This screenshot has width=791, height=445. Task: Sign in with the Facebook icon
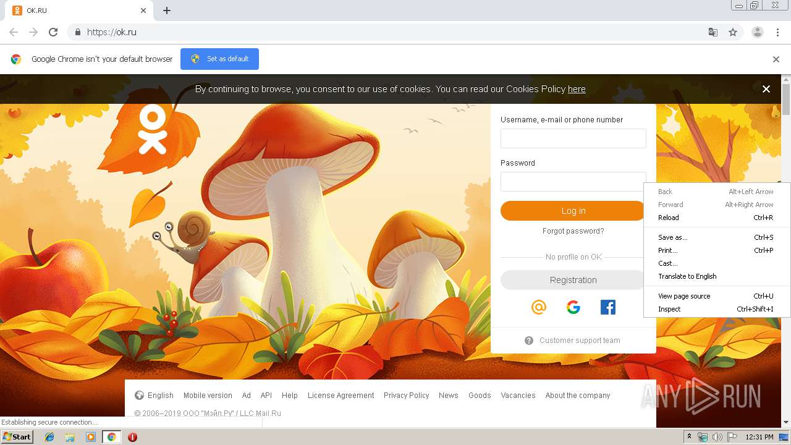click(x=608, y=307)
